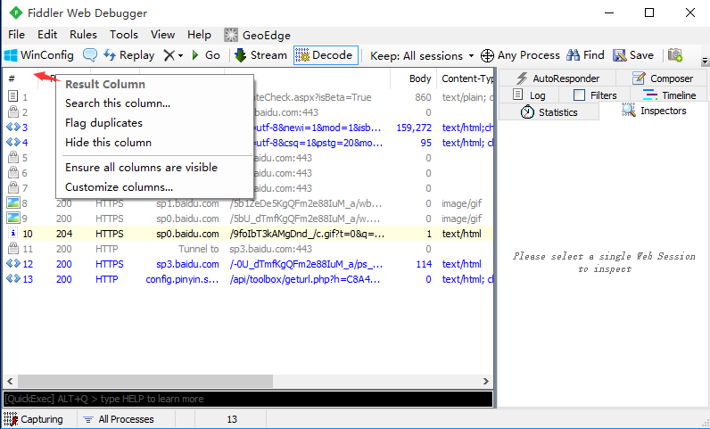Image resolution: width=710 pixels, height=429 pixels.
Task: Click host sp1.baidu.com cell
Action: [x=187, y=203]
